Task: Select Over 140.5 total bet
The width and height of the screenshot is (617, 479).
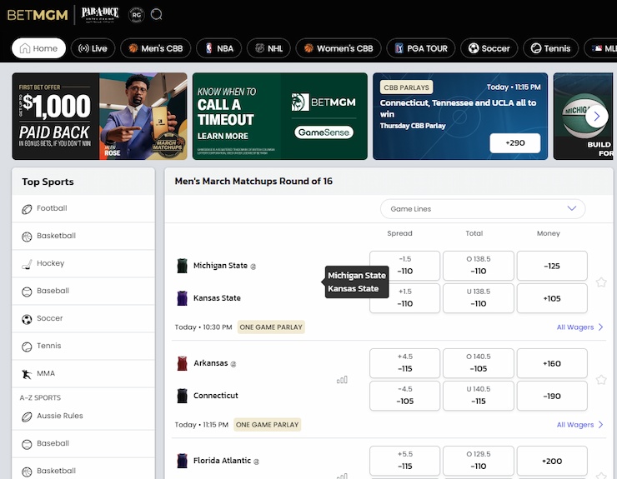Action: tap(479, 363)
